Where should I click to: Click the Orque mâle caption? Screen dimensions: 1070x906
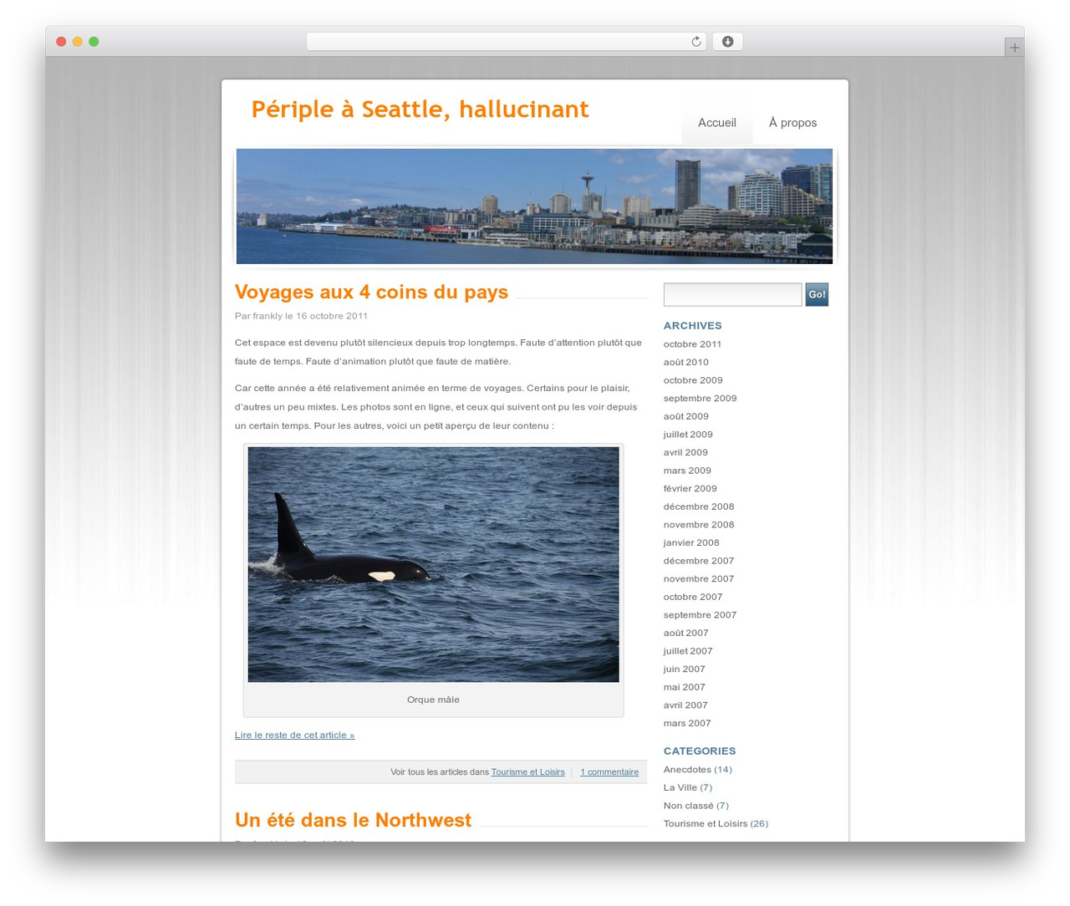tap(433, 700)
